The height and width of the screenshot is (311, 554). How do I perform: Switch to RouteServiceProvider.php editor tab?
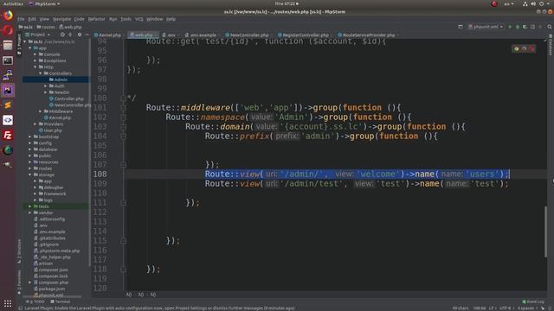[367, 35]
